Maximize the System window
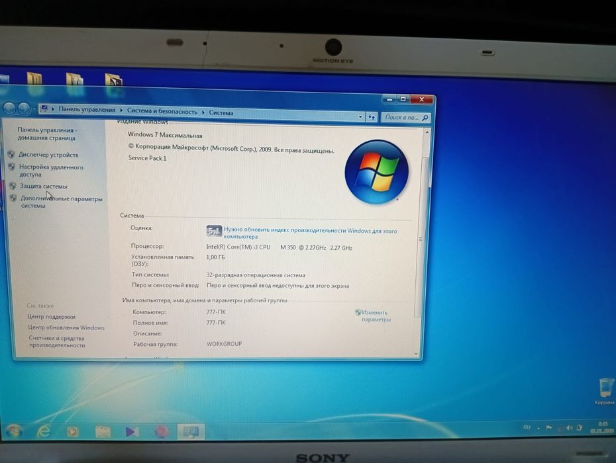Image resolution: width=616 pixels, height=463 pixels. tap(403, 100)
